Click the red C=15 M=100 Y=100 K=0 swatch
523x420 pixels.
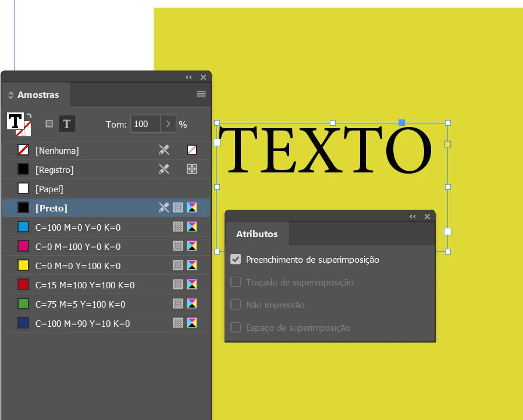[23, 284]
